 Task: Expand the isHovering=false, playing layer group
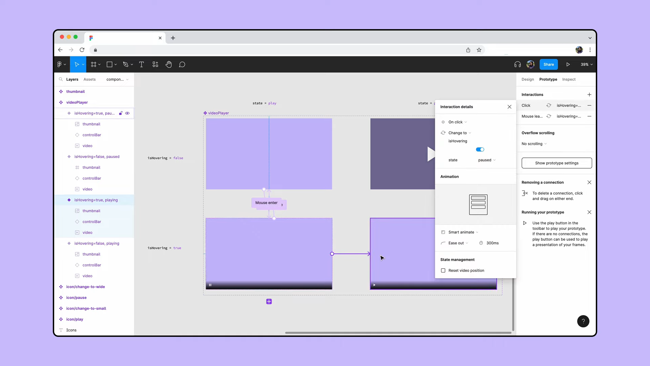tap(61, 243)
